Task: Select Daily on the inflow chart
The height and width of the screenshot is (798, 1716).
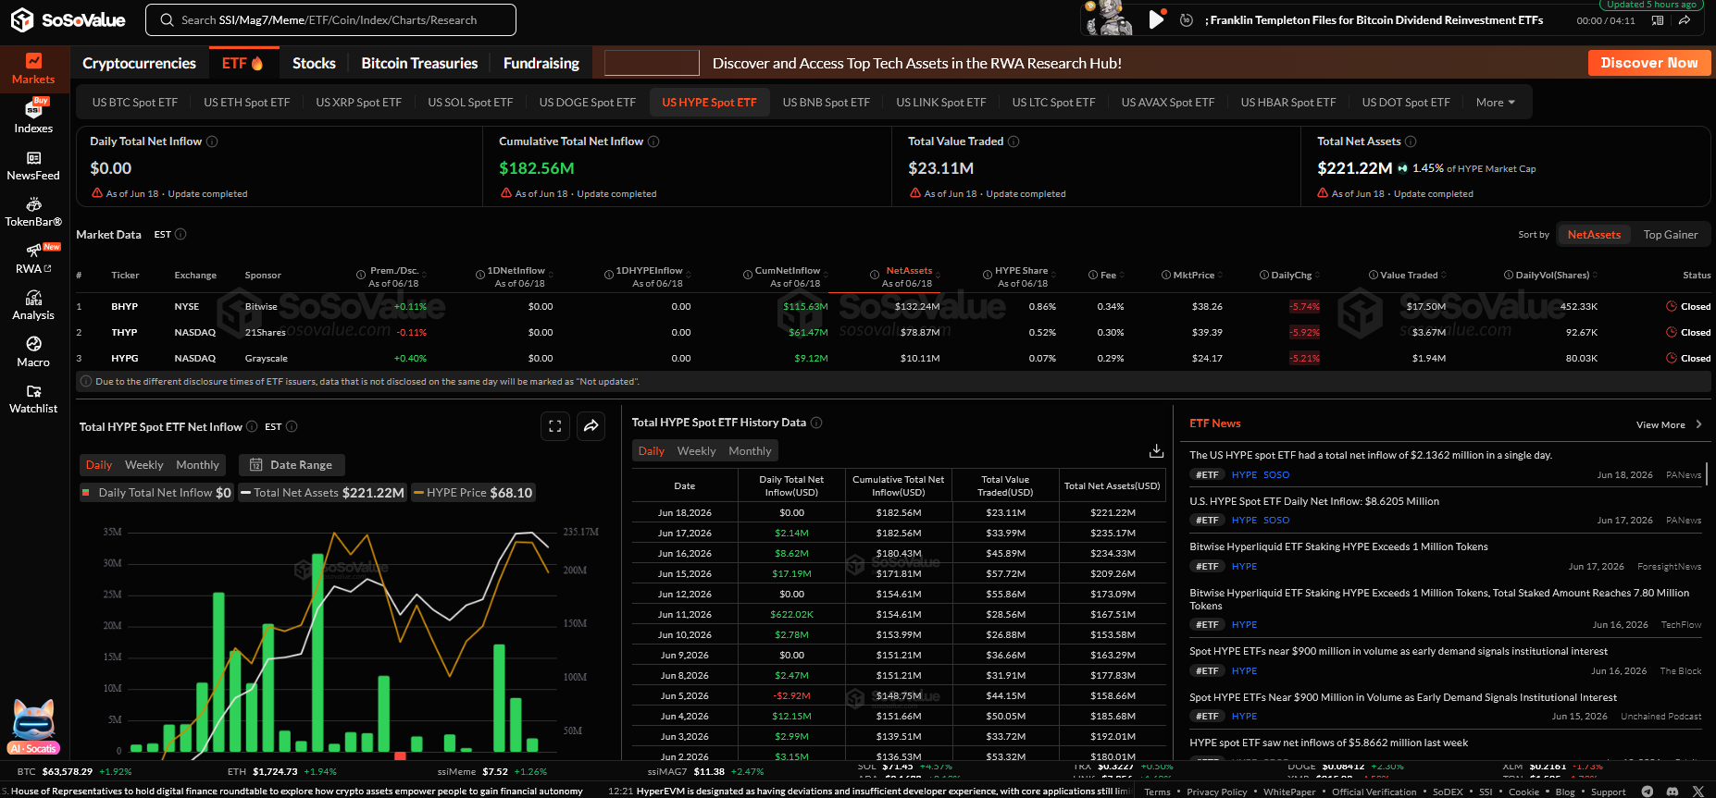Action: click(x=99, y=465)
